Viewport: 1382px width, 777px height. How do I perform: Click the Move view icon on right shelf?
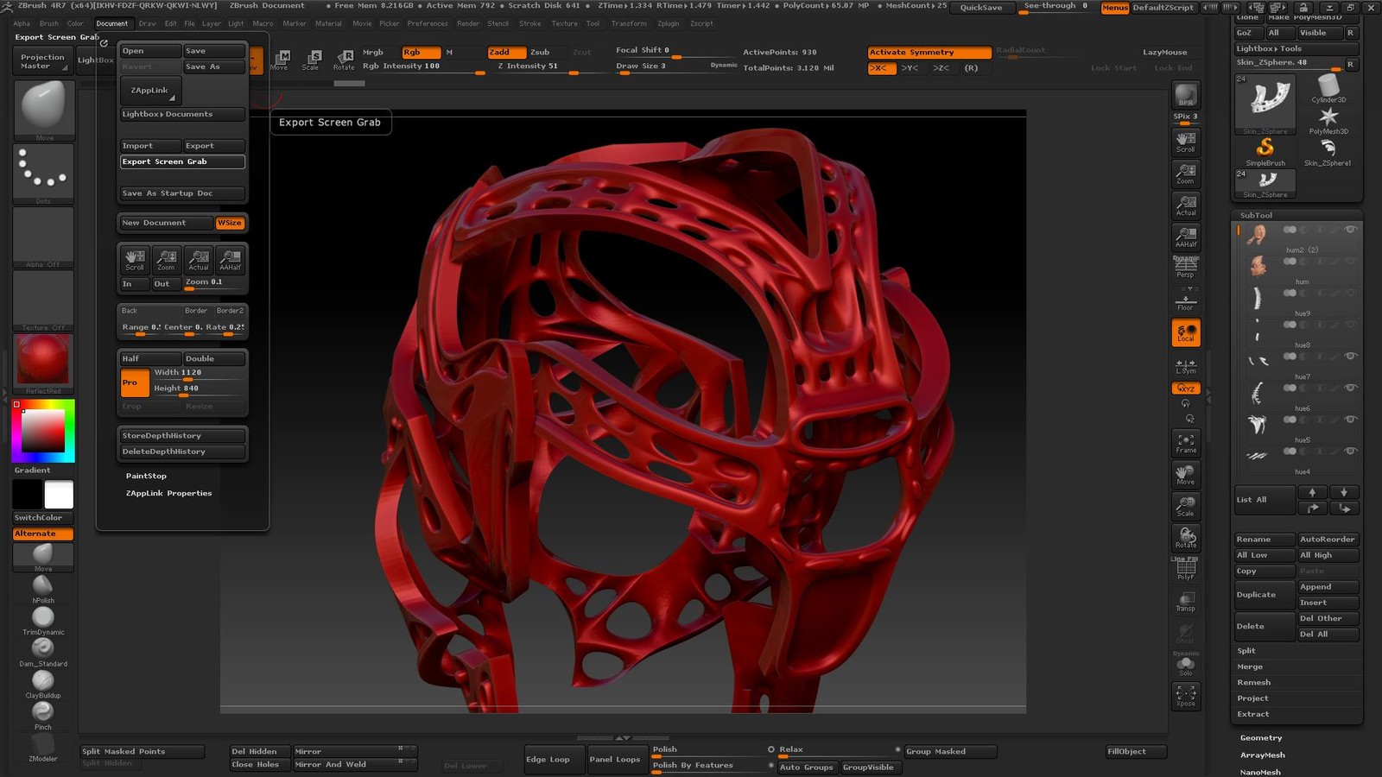click(x=1186, y=475)
